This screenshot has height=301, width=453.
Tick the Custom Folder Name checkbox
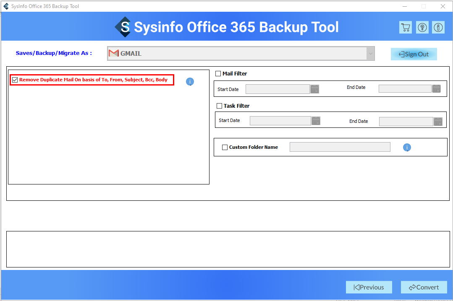[x=225, y=147]
